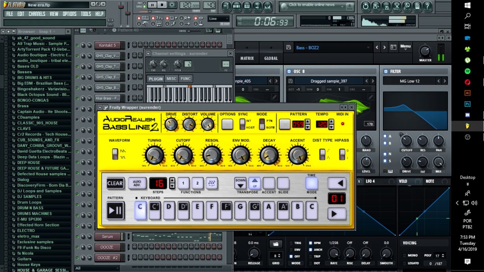Viewport: 484px width, 272px height.
Task: Click the Save new version icon
Action: [x=376, y=6]
